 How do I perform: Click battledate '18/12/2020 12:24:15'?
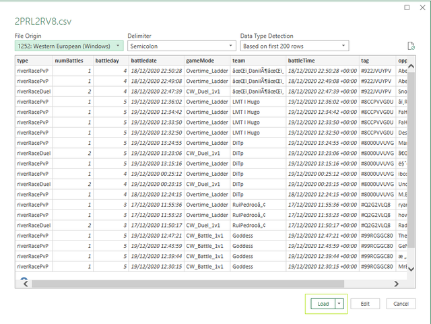coord(156,195)
